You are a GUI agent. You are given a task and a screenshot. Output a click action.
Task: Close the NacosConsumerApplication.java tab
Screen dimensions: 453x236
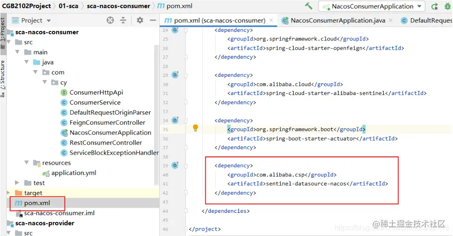point(391,20)
